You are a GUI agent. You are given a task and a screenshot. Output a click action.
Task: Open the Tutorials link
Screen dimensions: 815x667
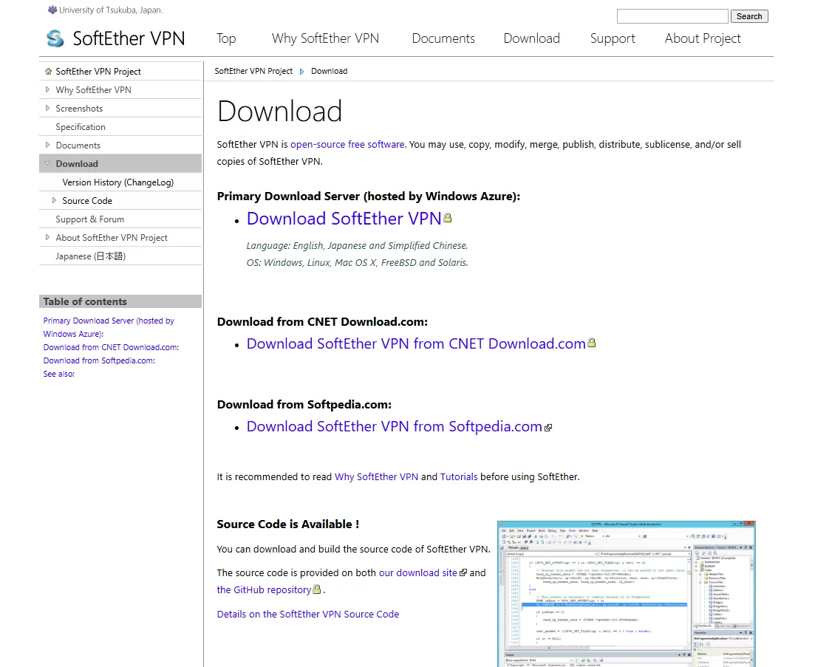458,477
